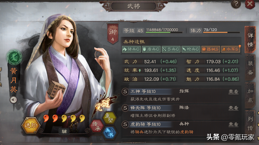Click the orange 体力 stamina bar
Viewport: 259px width, 145px height.
(x=221, y=32)
